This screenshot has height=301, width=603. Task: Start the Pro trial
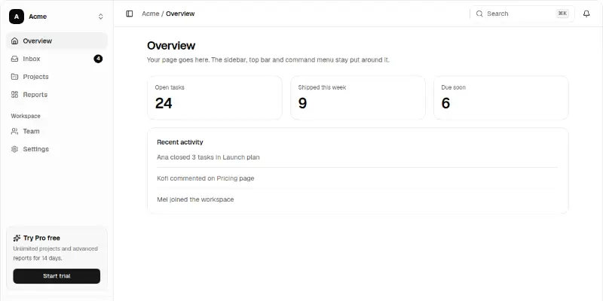[57, 276]
